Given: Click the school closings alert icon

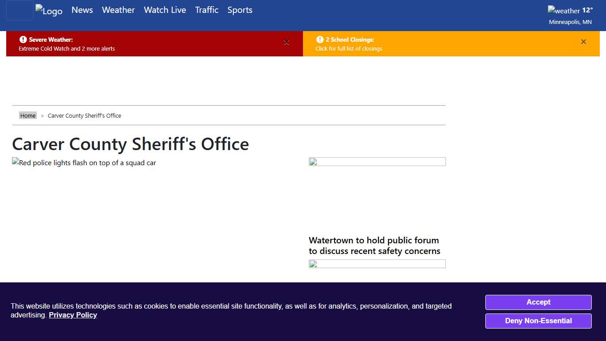Looking at the screenshot, I should point(320,40).
